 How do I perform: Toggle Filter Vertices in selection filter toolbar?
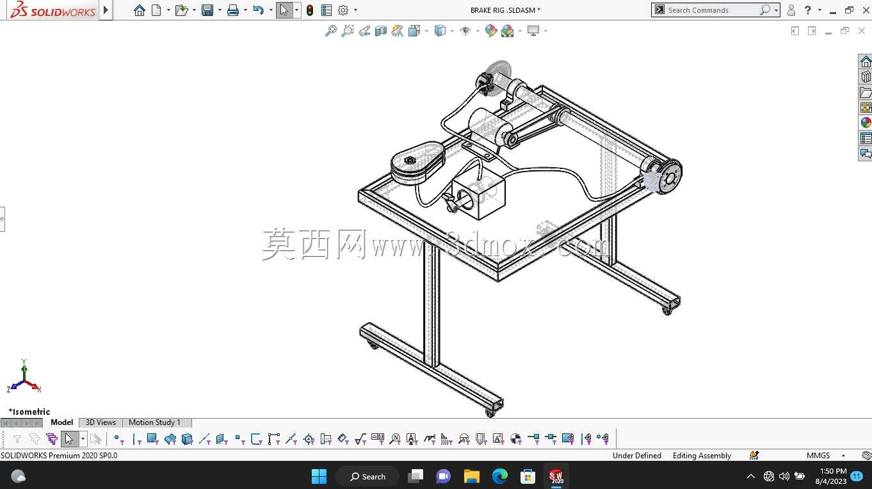[x=119, y=439]
